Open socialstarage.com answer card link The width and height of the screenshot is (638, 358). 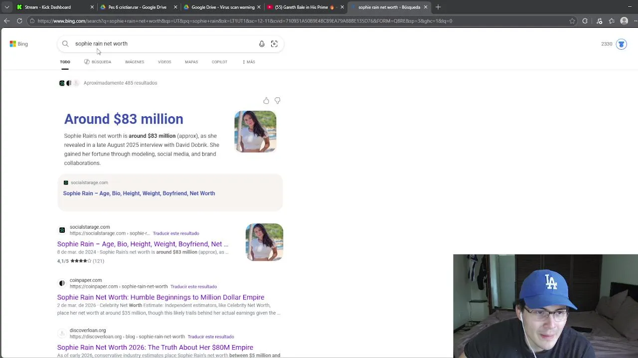click(139, 193)
